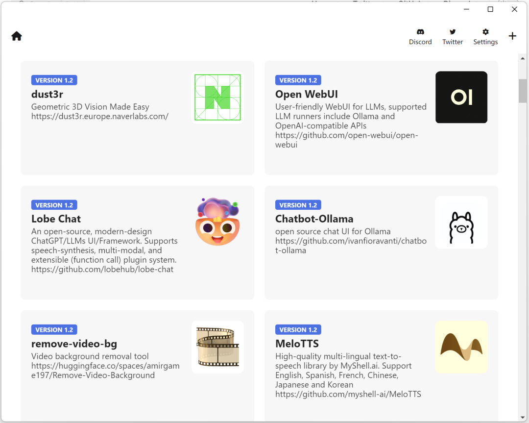Click the scrollbar up arrow
529x423 pixels.
coord(523,58)
